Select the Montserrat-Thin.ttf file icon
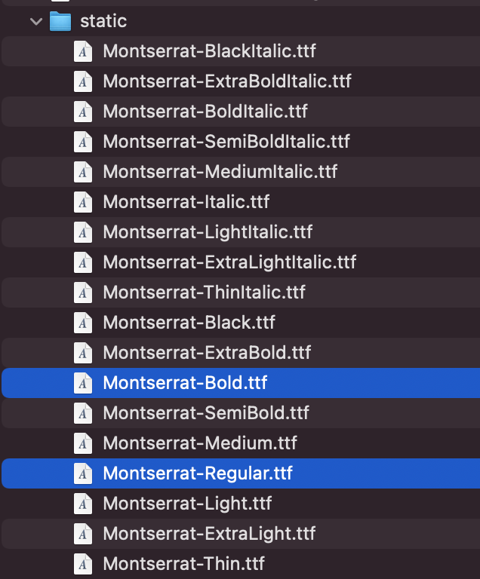The height and width of the screenshot is (579, 480). tap(83, 563)
